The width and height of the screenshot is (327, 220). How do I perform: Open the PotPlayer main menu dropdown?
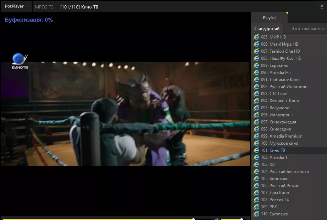17,6
